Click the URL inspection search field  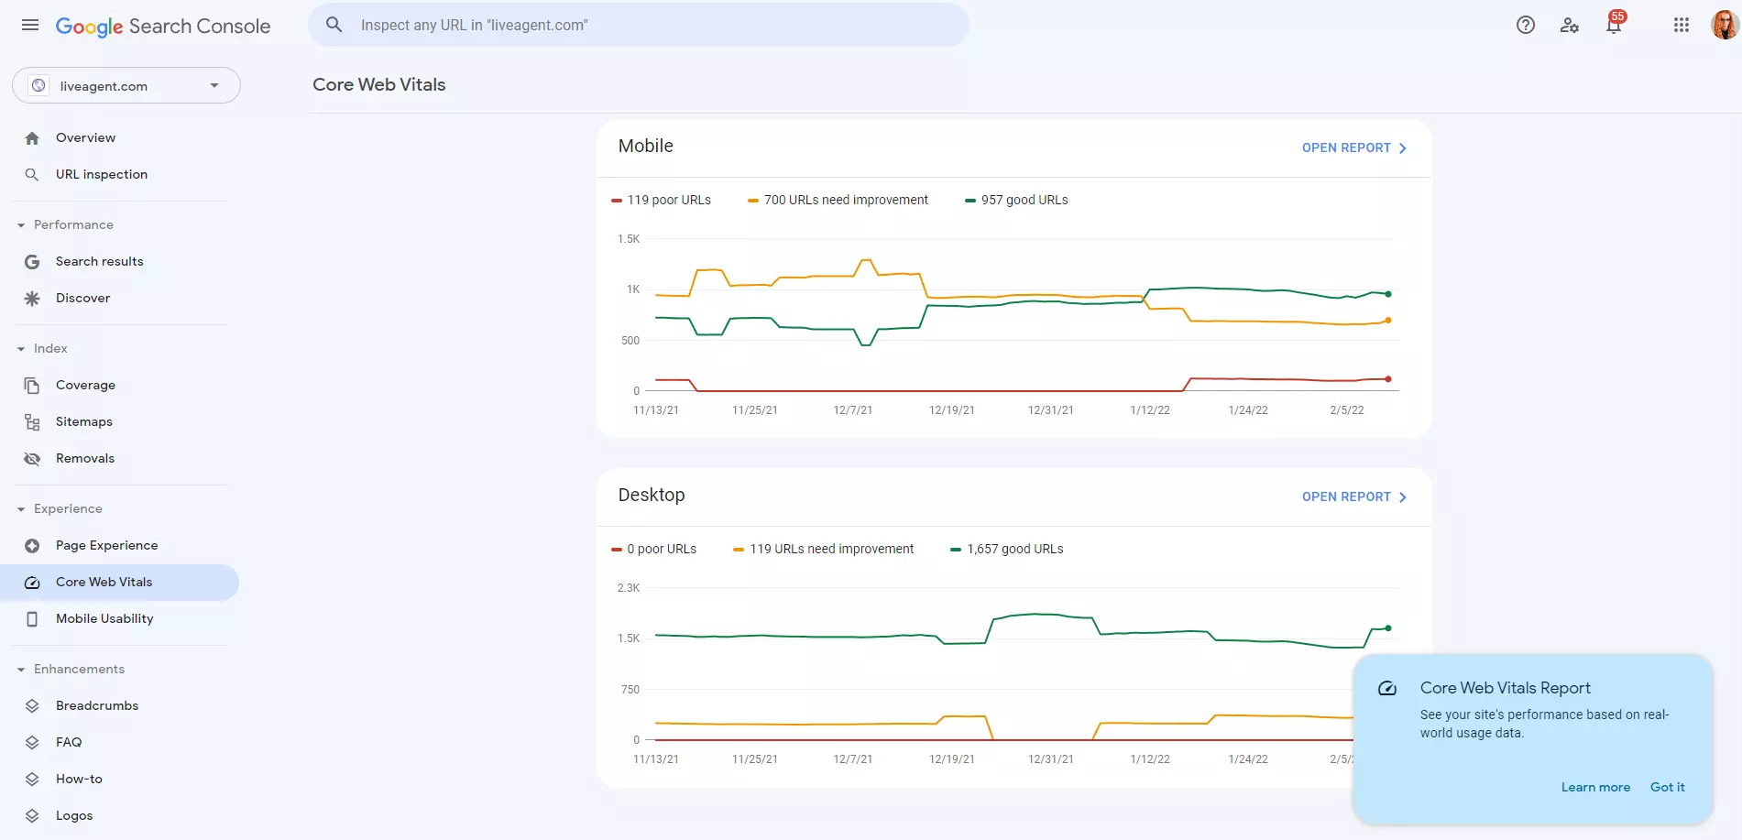coord(639,25)
